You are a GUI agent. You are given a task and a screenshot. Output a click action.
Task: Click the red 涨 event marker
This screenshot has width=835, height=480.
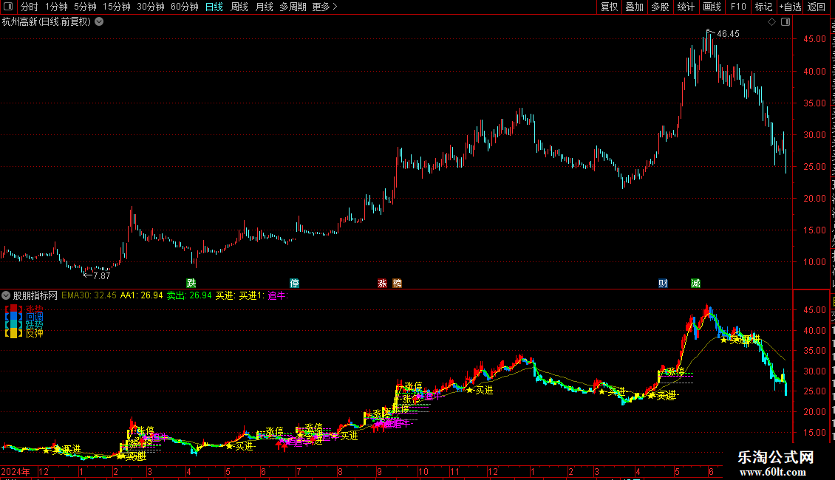point(382,283)
